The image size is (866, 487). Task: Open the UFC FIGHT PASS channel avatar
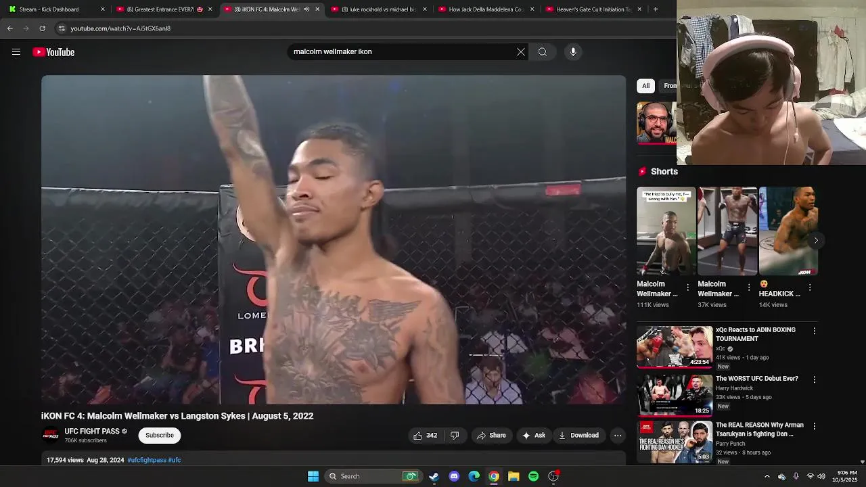pos(51,435)
